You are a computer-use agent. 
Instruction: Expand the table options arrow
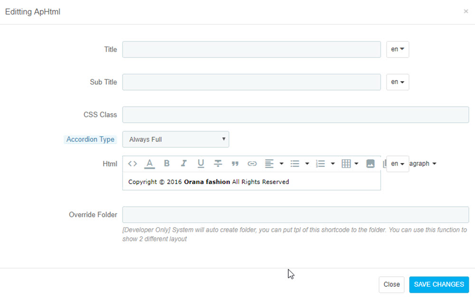point(356,164)
